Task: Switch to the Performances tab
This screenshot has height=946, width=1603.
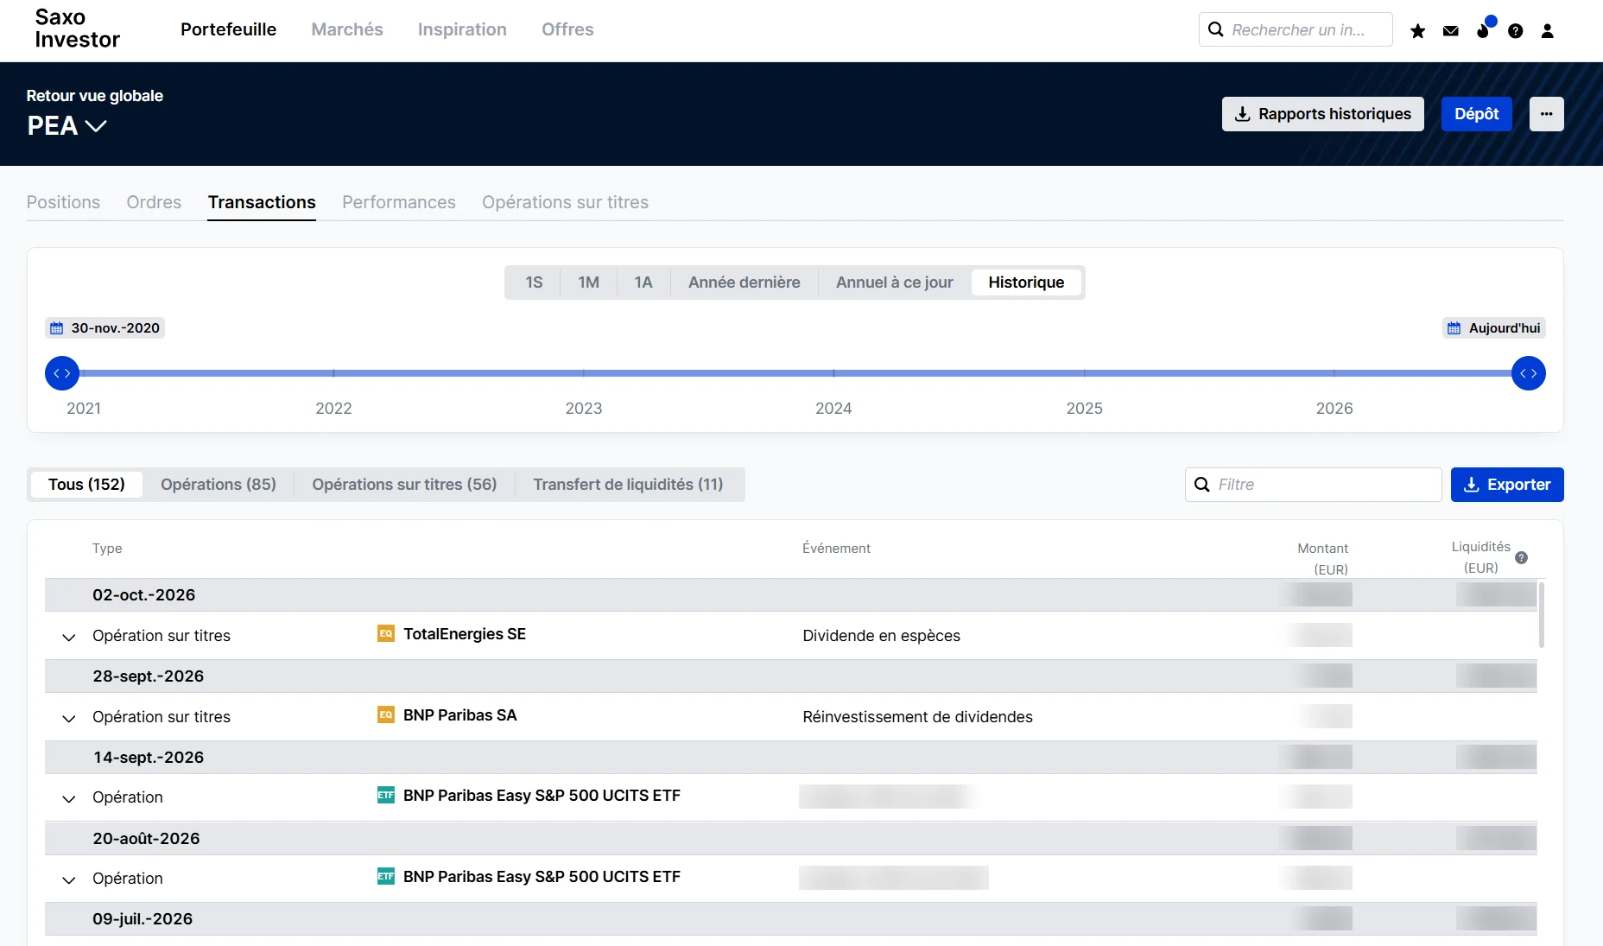Action: point(399,202)
